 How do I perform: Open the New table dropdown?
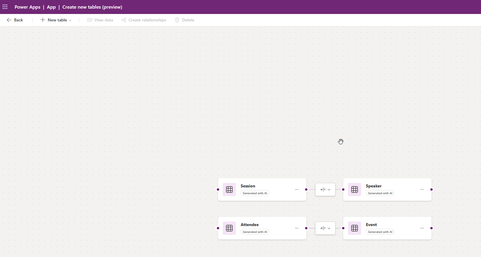(x=56, y=20)
